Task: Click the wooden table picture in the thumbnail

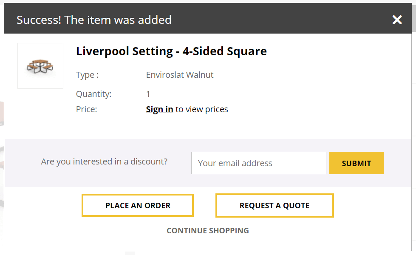Action: pos(40,66)
